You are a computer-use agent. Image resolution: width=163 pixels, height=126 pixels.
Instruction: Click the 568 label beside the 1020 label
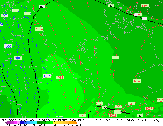point(104,107)
